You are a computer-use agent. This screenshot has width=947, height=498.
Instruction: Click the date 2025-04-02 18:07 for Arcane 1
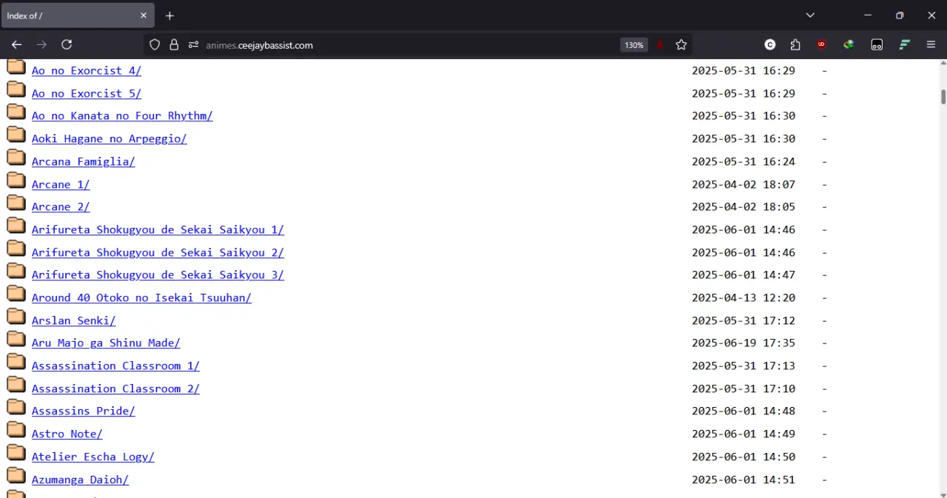[x=744, y=185]
